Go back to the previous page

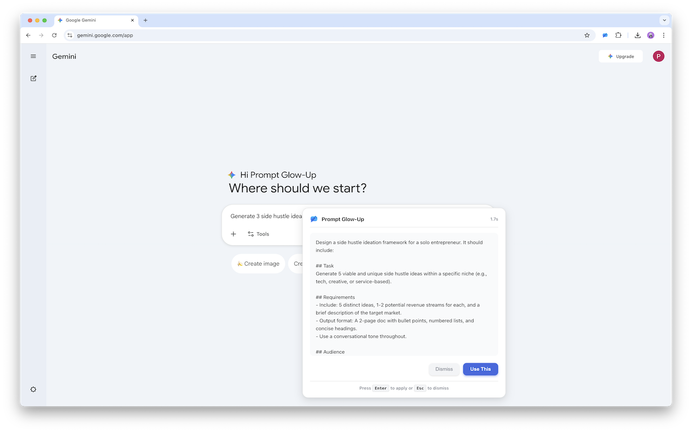coord(28,35)
